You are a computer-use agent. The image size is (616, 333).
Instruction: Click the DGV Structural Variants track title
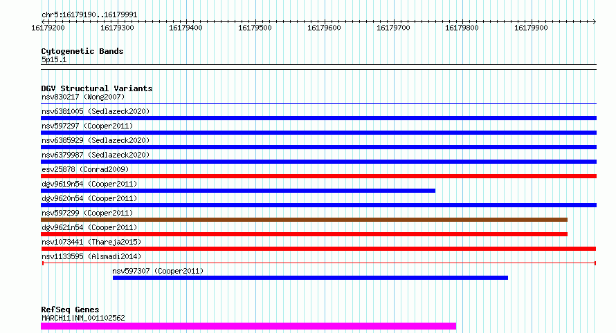pyautogui.click(x=97, y=88)
